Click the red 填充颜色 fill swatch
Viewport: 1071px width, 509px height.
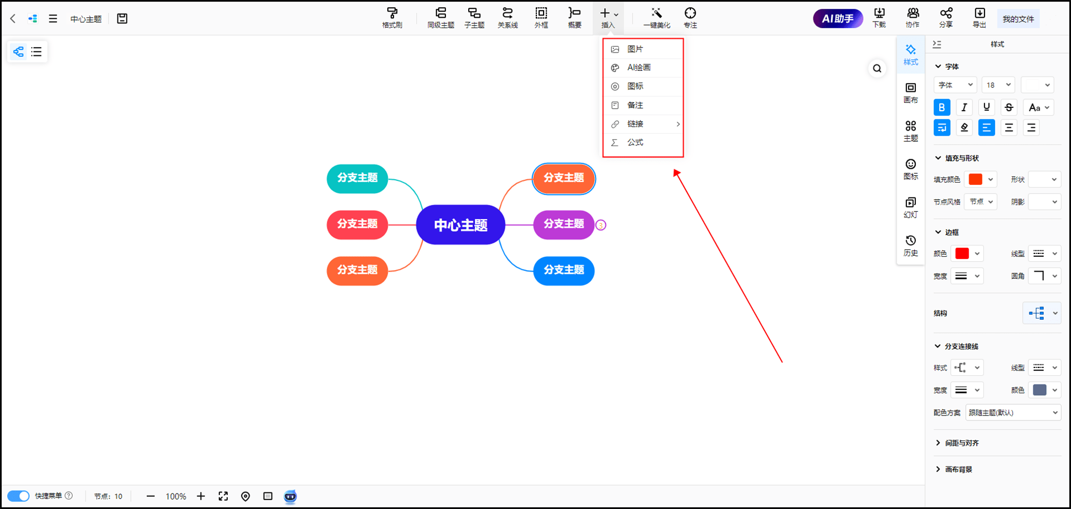(976, 179)
